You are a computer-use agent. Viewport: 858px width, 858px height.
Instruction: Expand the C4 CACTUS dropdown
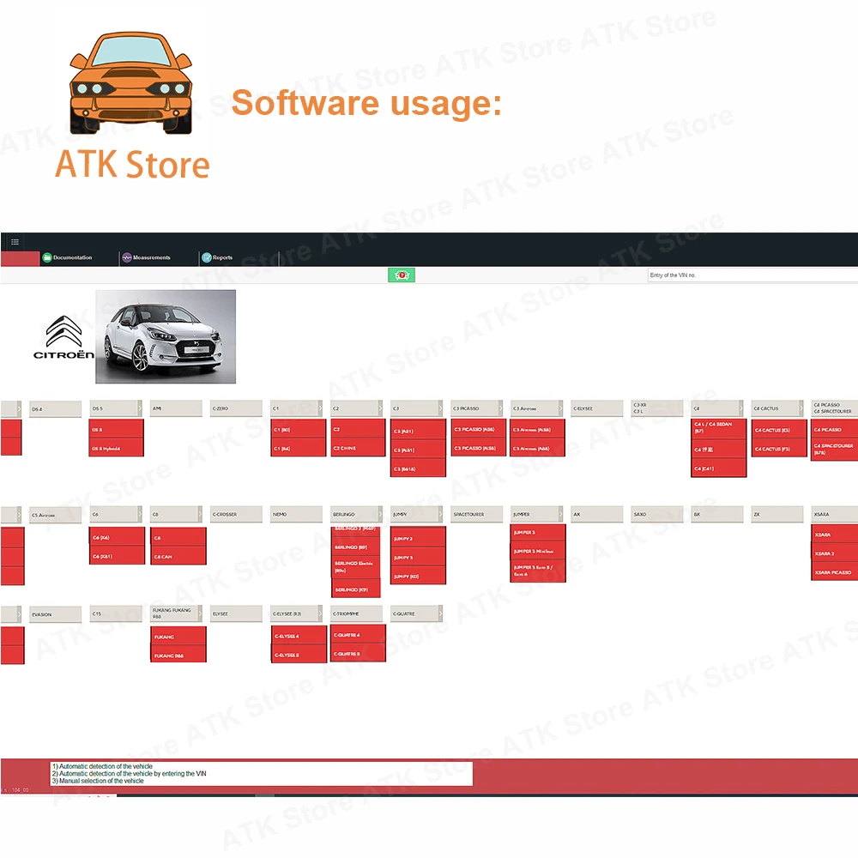click(801, 408)
